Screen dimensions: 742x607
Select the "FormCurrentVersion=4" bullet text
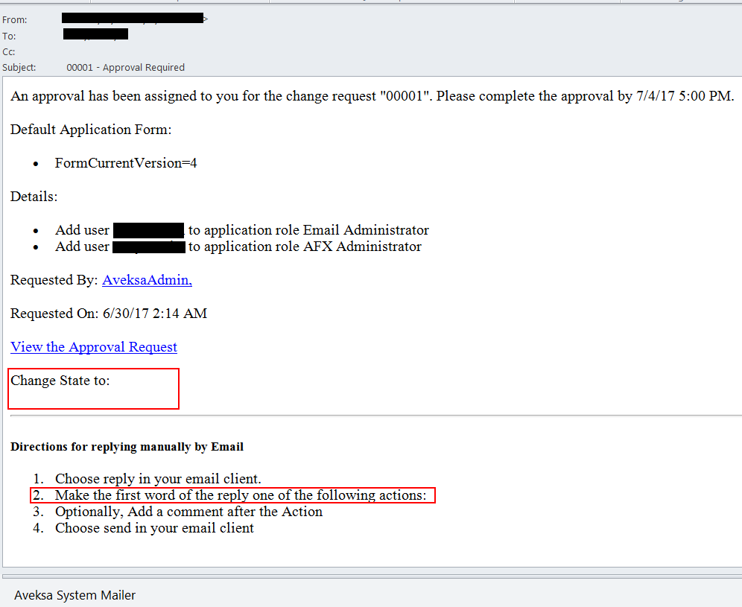[125, 162]
